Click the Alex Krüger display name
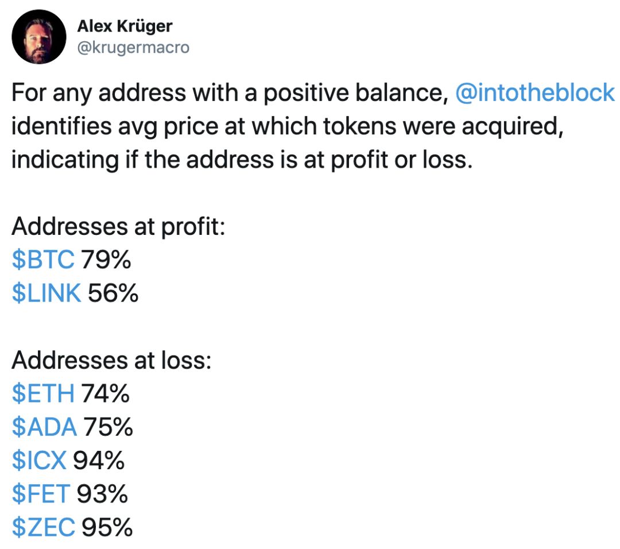 click(125, 26)
